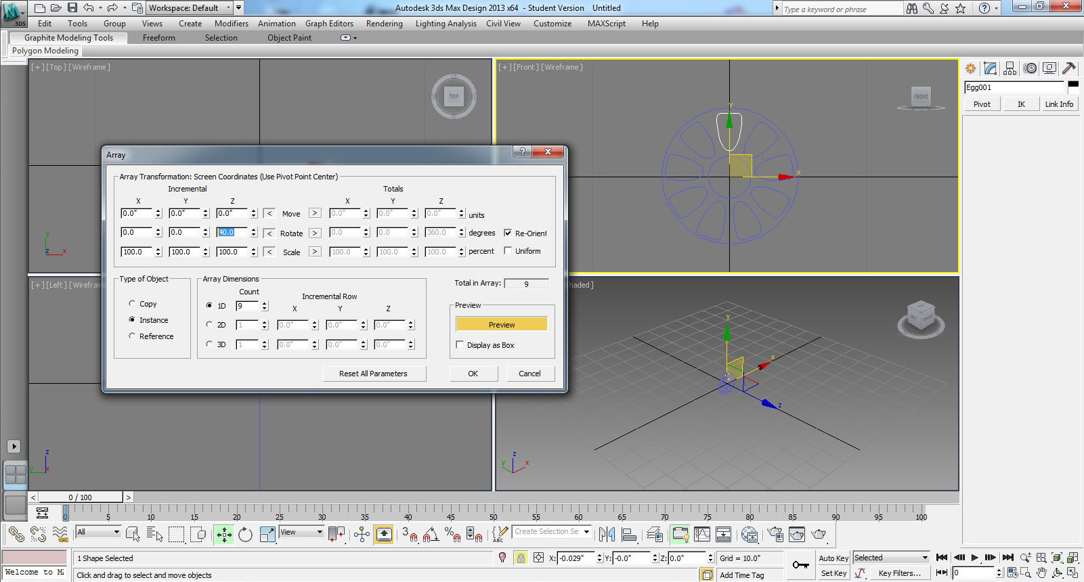This screenshot has width=1084, height=582.
Task: Open the Key Filters dialog
Action: click(x=899, y=573)
